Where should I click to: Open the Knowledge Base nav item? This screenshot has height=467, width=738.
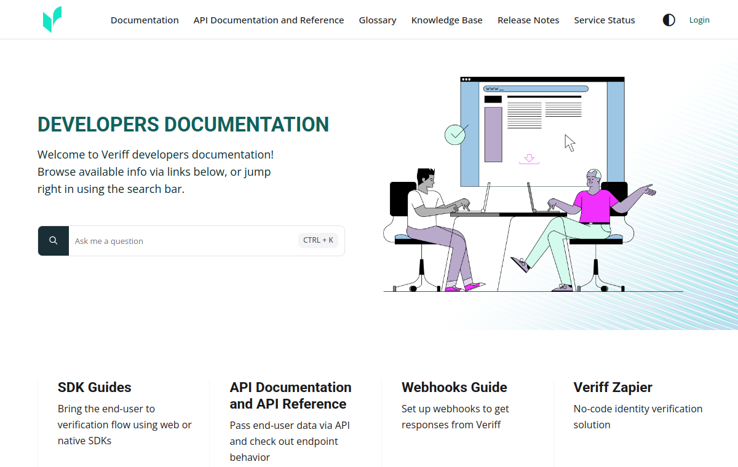(x=447, y=20)
